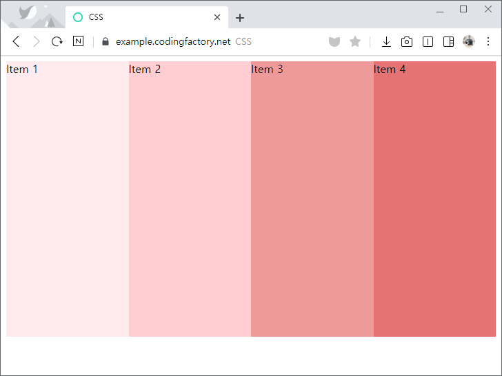Go back to the previous page
Screen dimensions: 502x376
(16, 41)
